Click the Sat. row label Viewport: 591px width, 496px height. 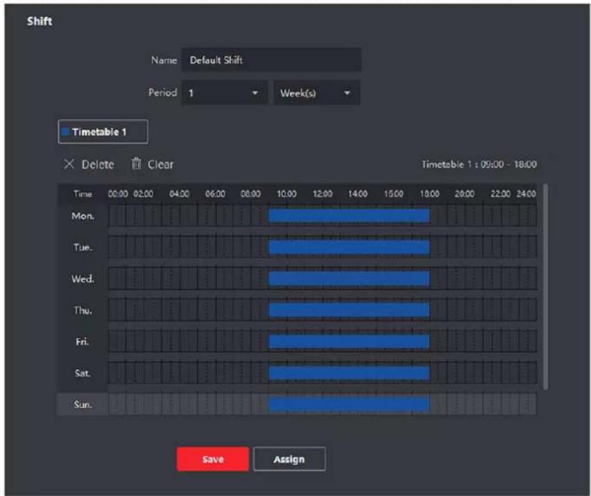point(82,373)
